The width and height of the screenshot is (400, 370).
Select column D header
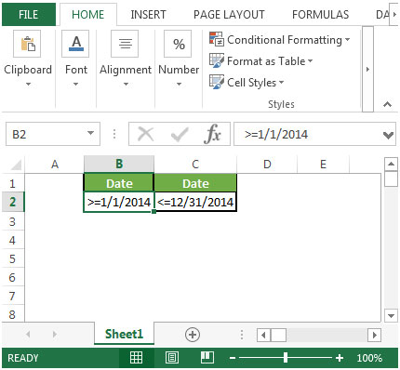(x=267, y=164)
